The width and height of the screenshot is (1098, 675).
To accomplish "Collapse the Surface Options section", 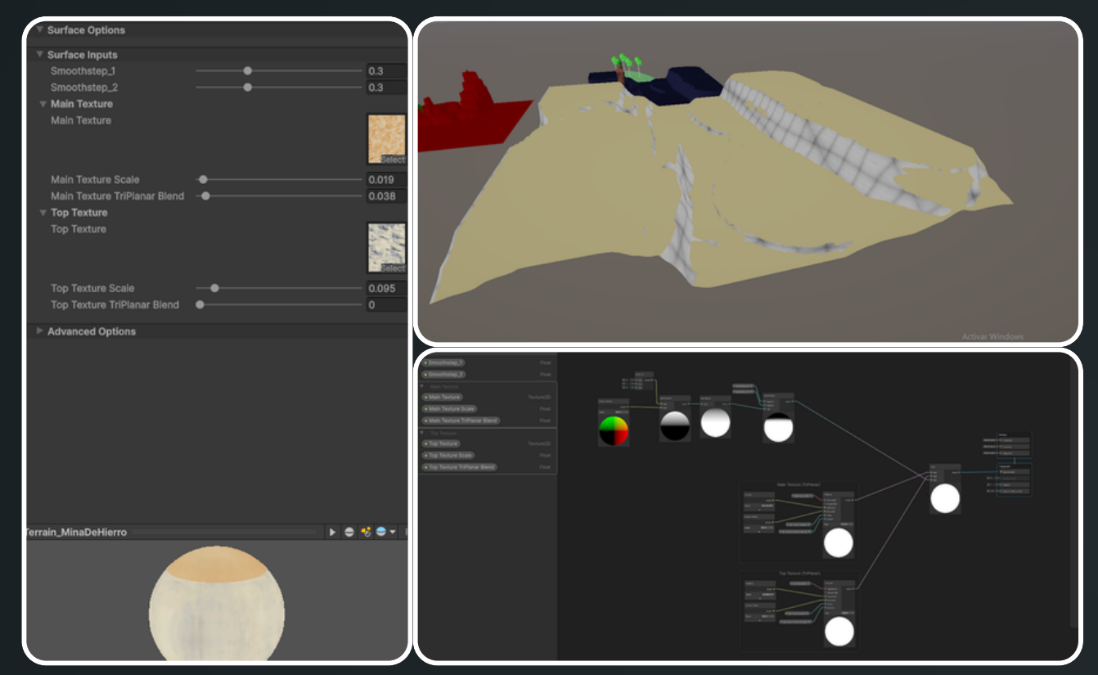I will (x=39, y=30).
